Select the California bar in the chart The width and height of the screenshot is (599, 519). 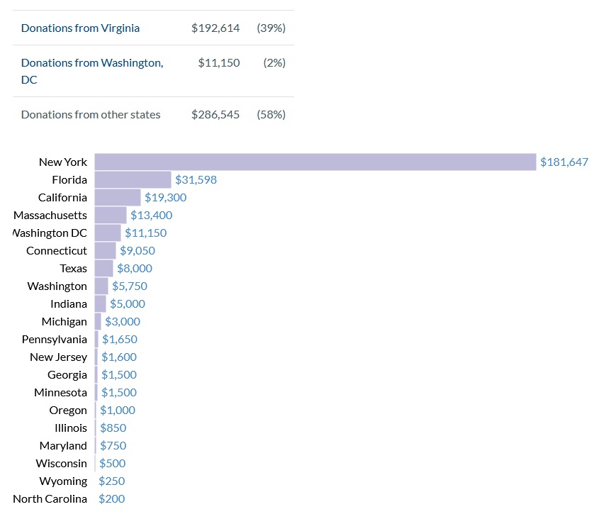pos(118,198)
